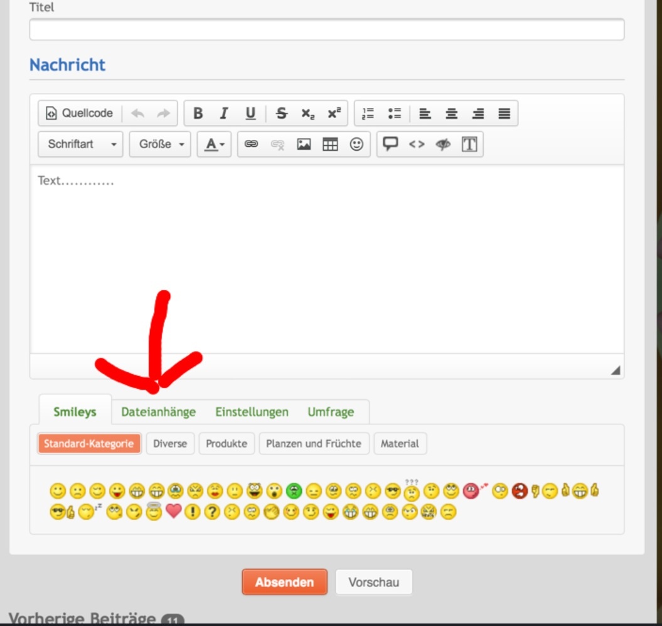Toggle bold text formatting

198,114
